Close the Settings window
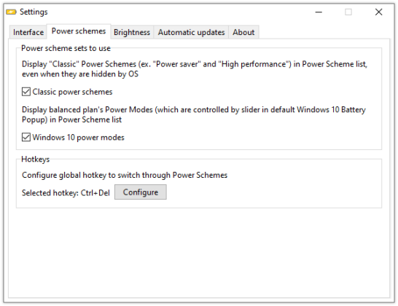This screenshot has width=398, height=306. (x=378, y=12)
